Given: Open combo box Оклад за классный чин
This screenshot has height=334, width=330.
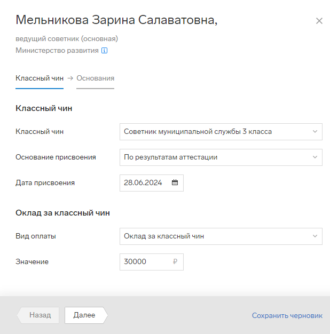Looking at the screenshot, I should [221, 236].
